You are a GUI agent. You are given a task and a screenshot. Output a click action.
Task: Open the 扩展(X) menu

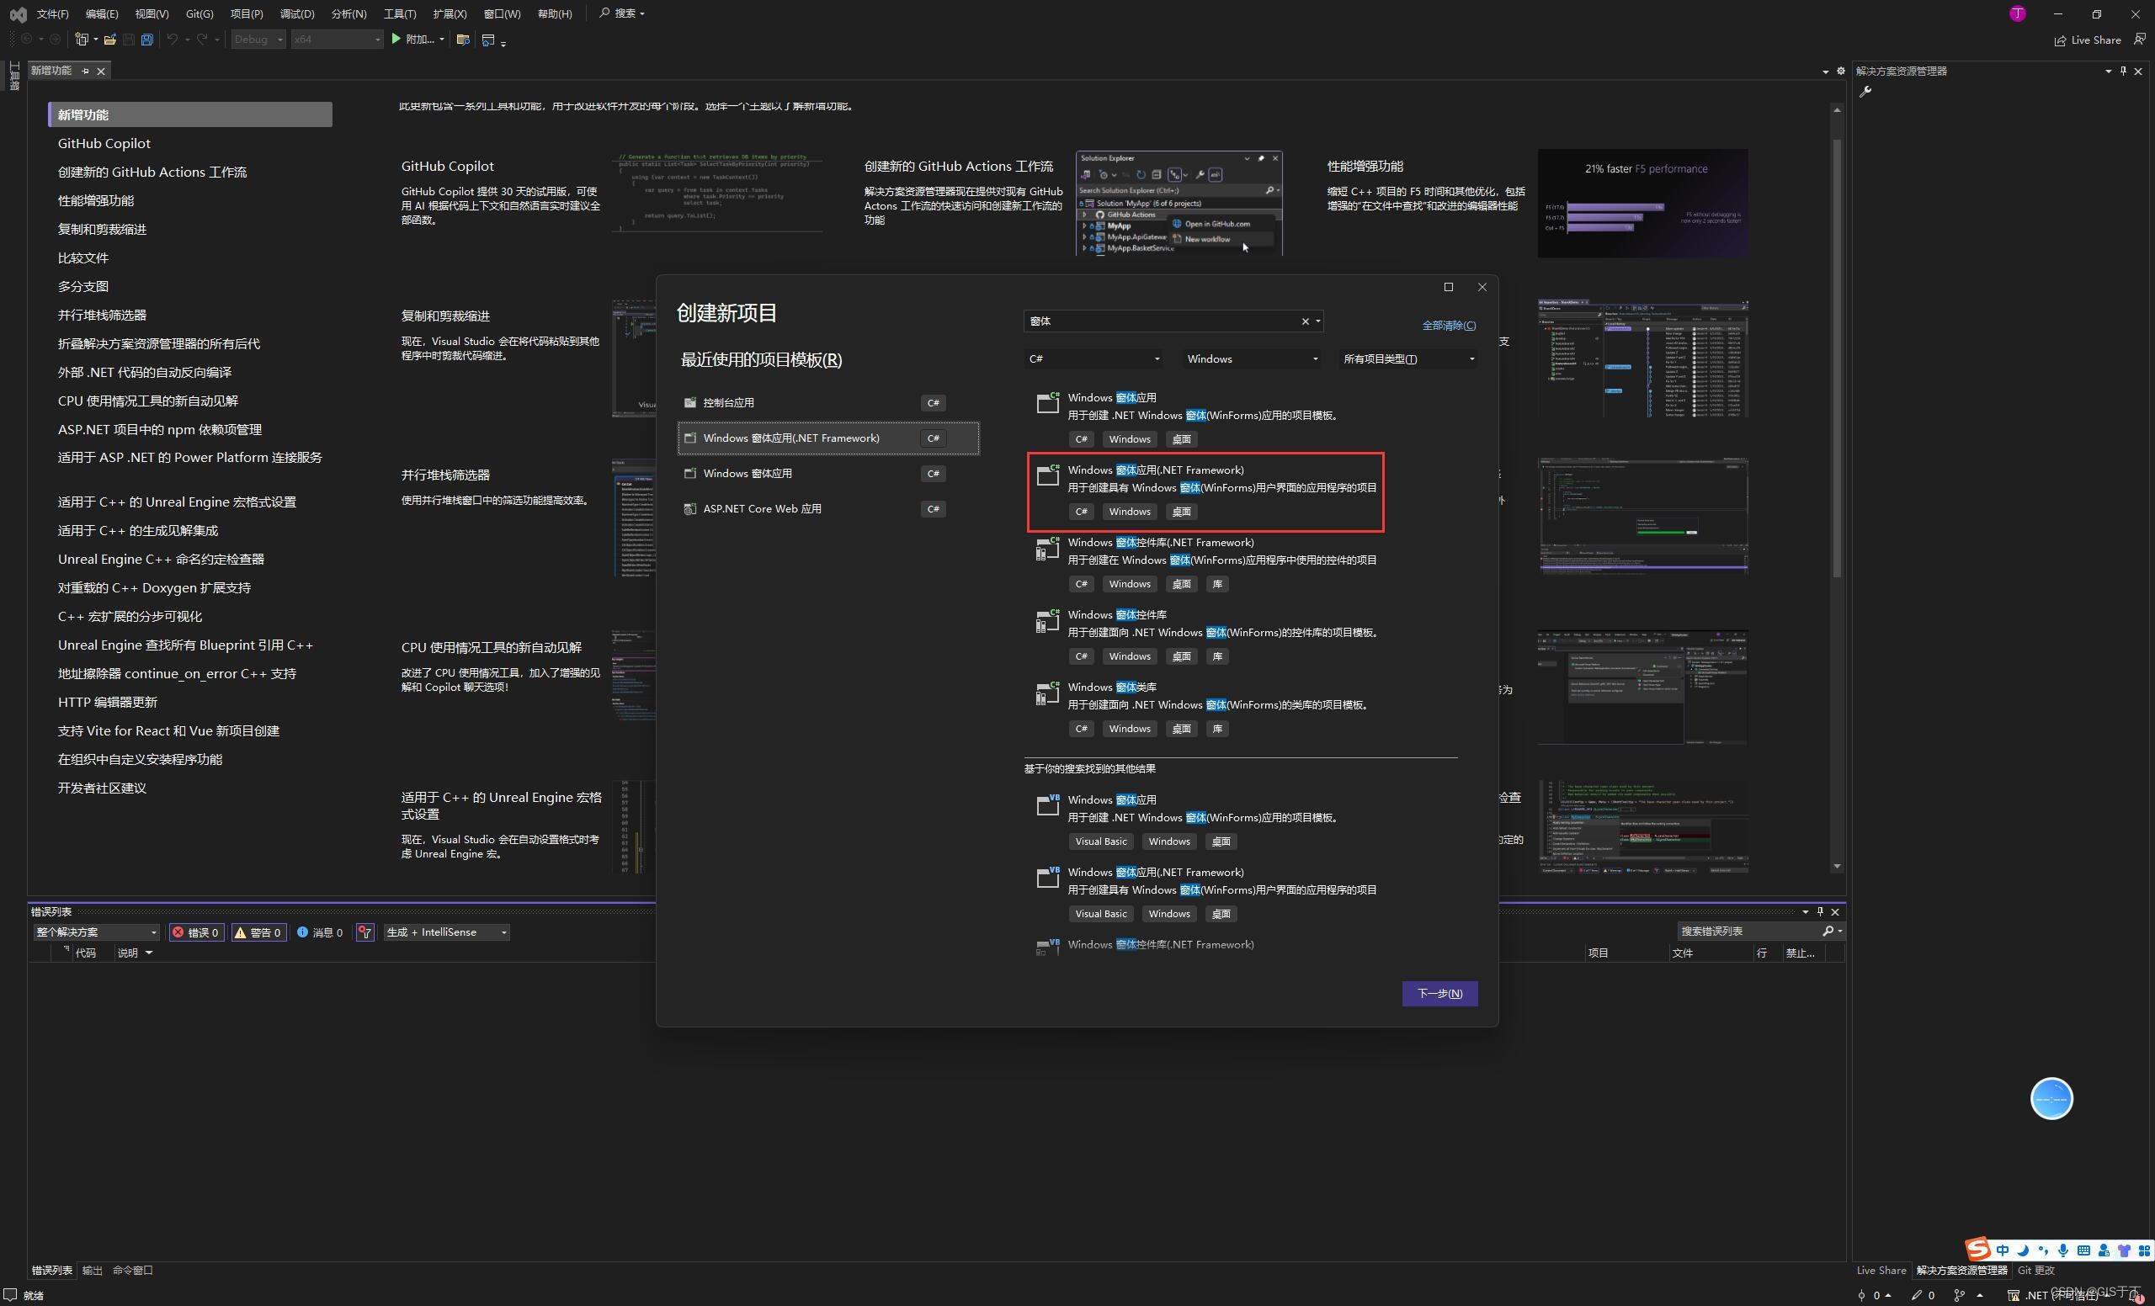point(450,14)
